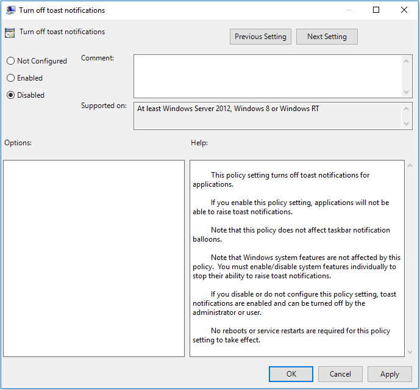Go to Next Setting
The height and width of the screenshot is (390, 420).
point(327,37)
